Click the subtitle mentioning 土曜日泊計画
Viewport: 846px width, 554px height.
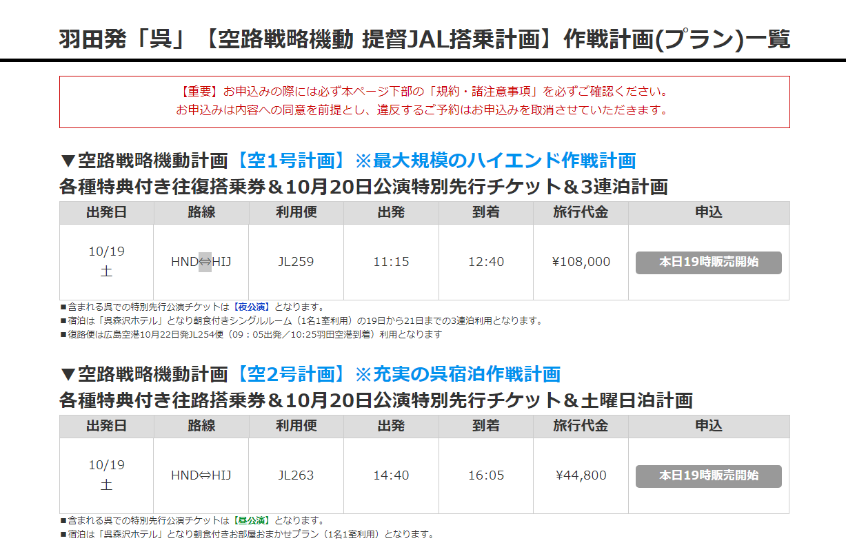[376, 400]
